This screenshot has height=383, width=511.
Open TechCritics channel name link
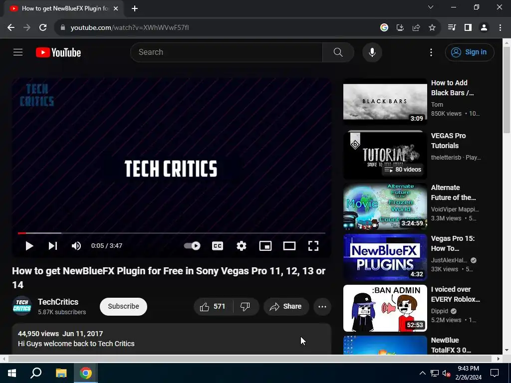click(58, 302)
